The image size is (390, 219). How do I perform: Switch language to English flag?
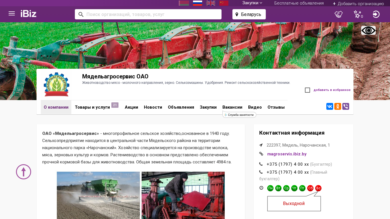point(211,3)
